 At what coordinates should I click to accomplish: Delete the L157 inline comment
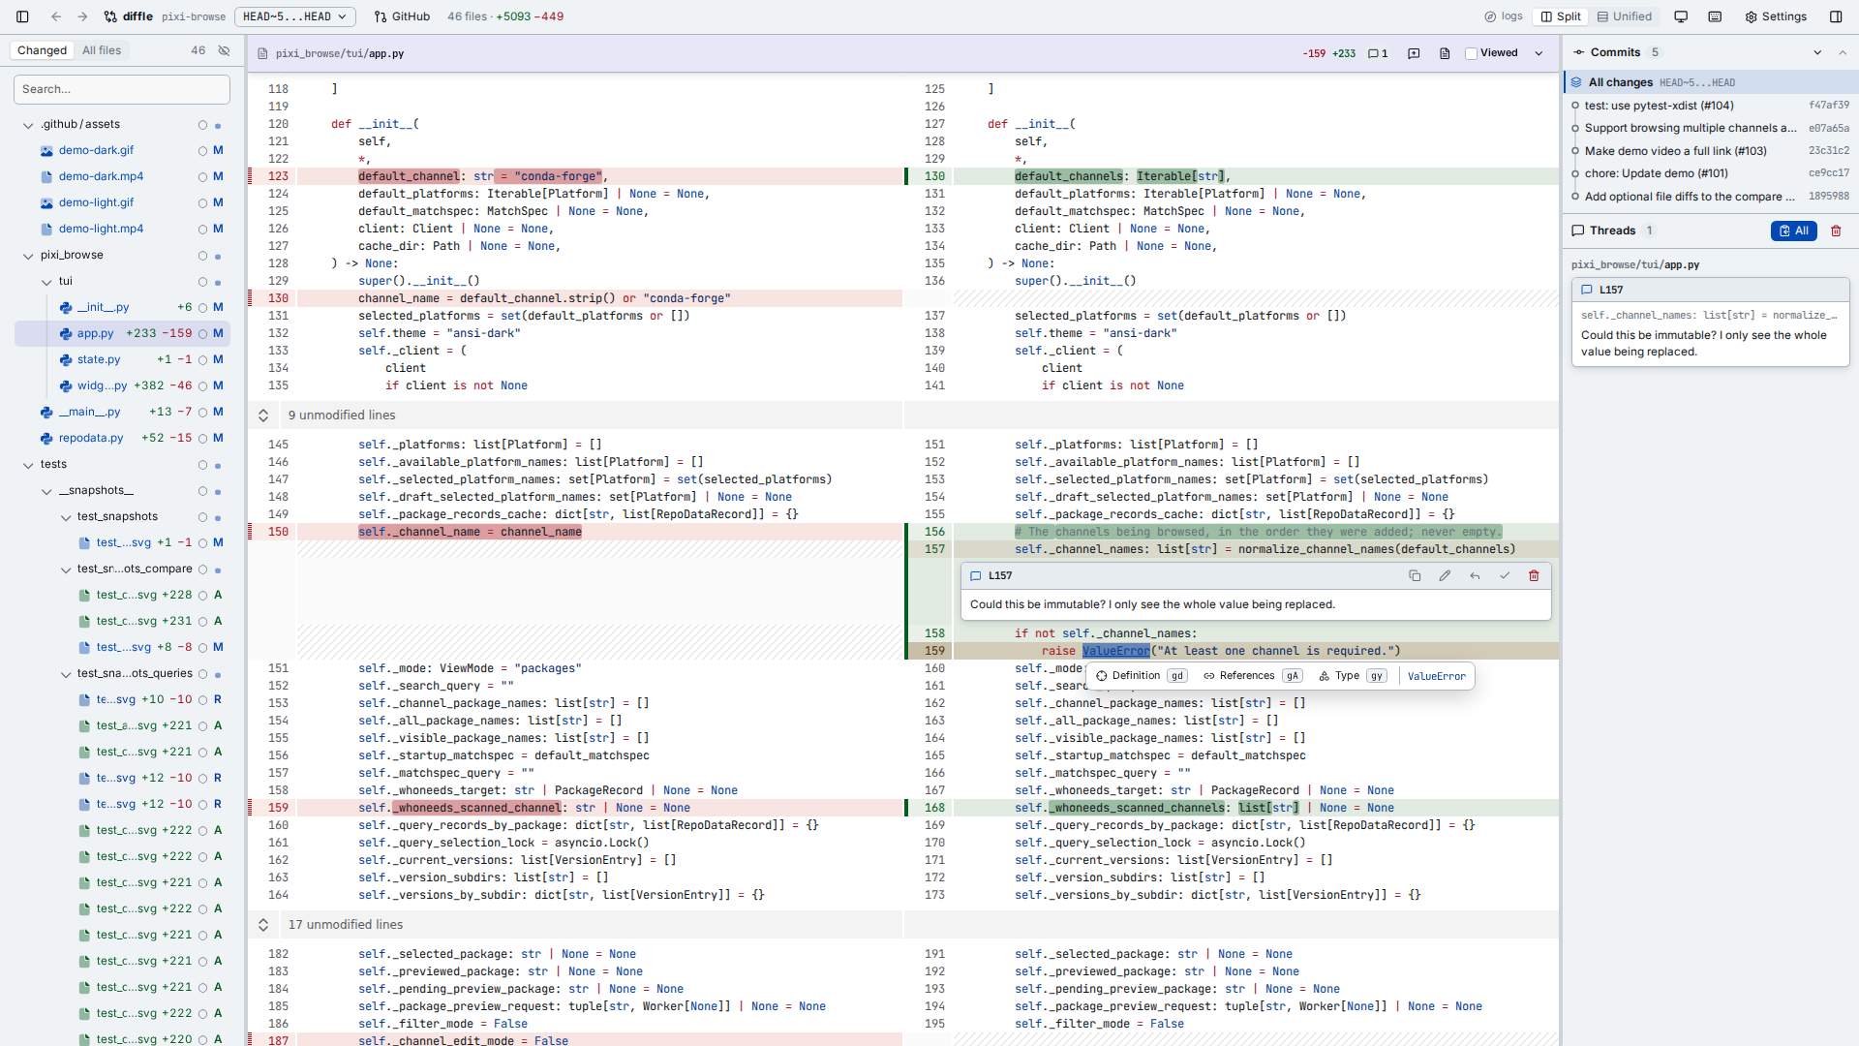pyautogui.click(x=1534, y=575)
